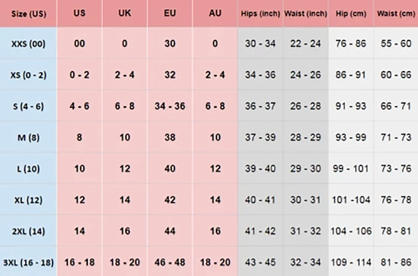Click the Waist (cm) header cell
The image size is (418, 276).
396,13
